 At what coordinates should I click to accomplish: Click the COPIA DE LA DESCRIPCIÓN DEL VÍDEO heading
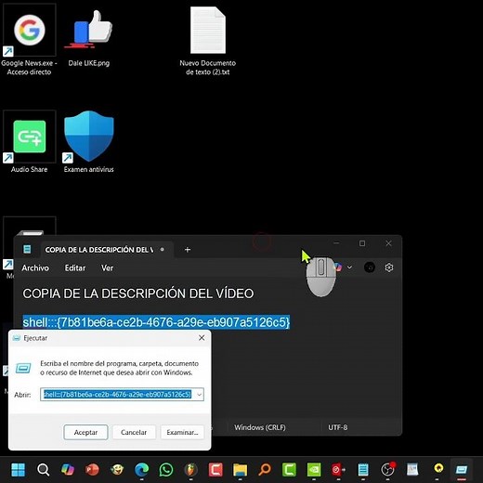point(138,294)
